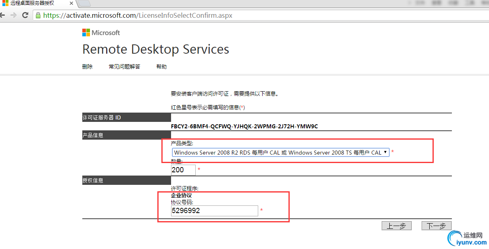489x249 pixels.
Task: Click the 要安装客户端访问许可证 instruction text
Action: (225, 94)
